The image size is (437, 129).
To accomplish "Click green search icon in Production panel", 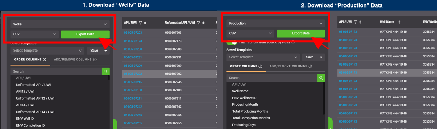I will point(321,78).
